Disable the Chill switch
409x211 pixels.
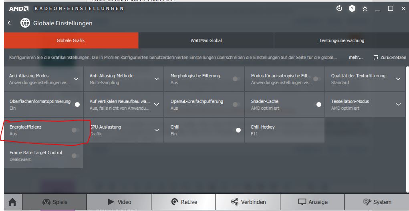[x=236, y=130]
